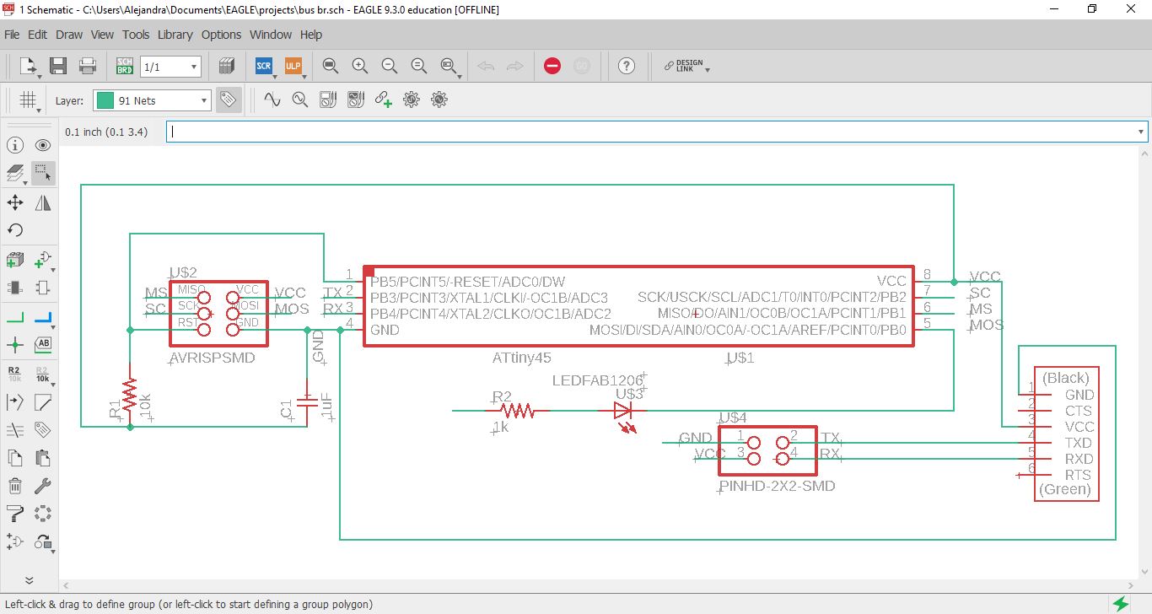Click the redo arrow icon
Viewport: 1152px width, 614px height.
pos(514,66)
